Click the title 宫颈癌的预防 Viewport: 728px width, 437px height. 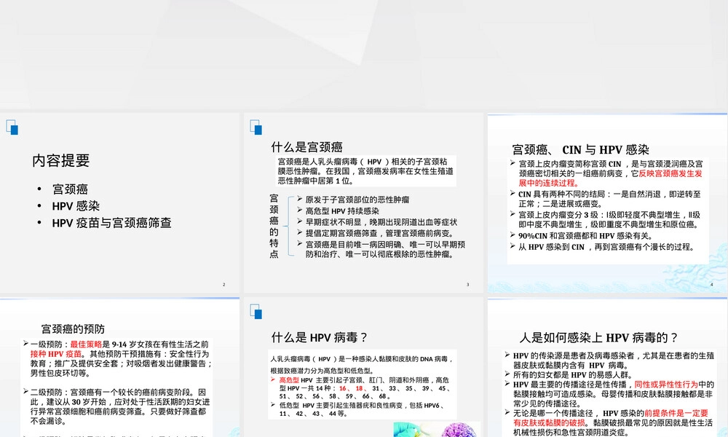[x=73, y=328]
